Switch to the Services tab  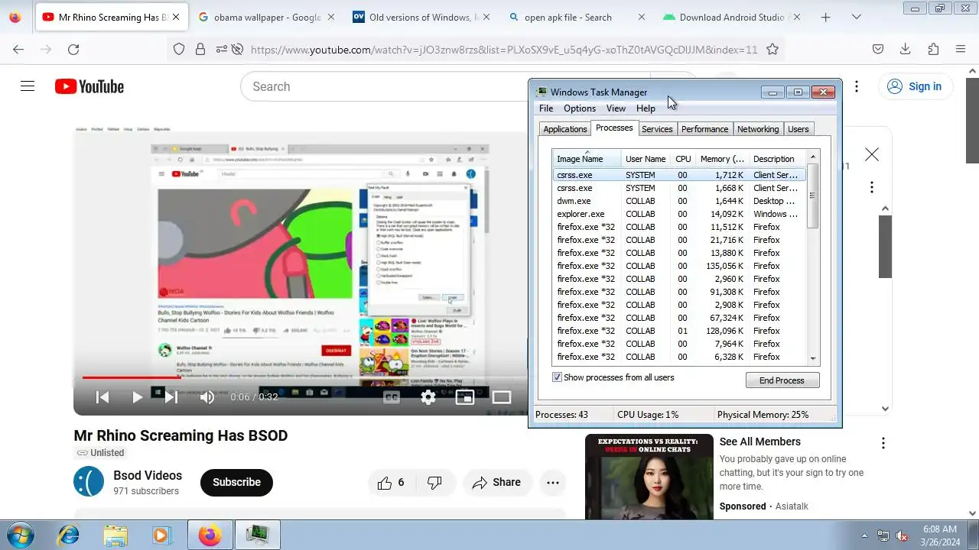tap(657, 129)
